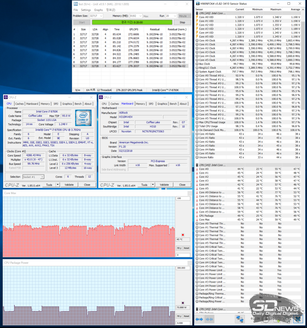The height and width of the screenshot is (328, 307).
Task: Click the Max TDP value 95.0 W
Action: pyautogui.click(x=66, y=116)
